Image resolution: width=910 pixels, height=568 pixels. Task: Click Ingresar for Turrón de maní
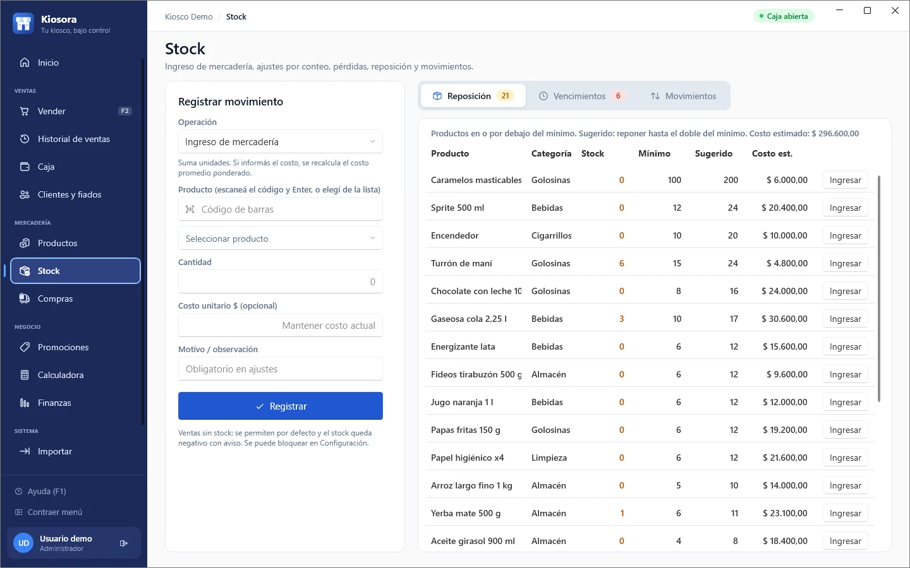(x=846, y=263)
